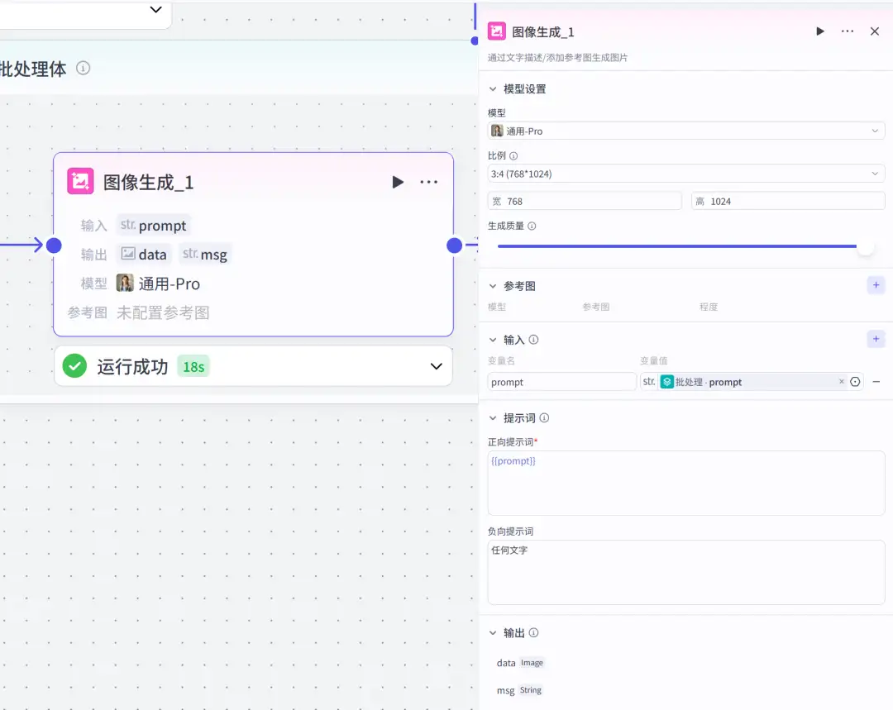Show info tooltip for 提示词

(x=544, y=418)
